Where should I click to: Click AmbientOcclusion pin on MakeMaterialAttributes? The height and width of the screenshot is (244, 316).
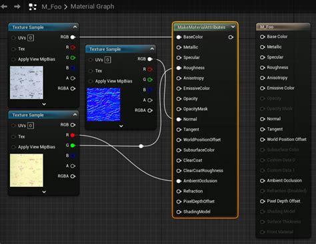point(179,181)
